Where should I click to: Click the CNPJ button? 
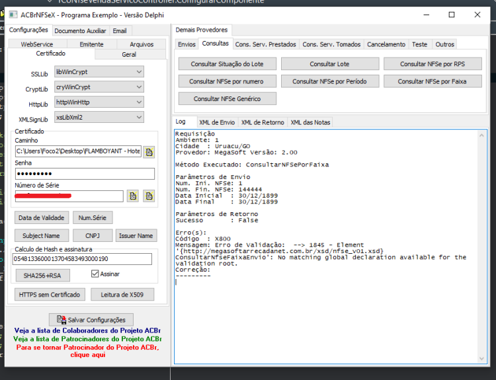tap(93, 235)
